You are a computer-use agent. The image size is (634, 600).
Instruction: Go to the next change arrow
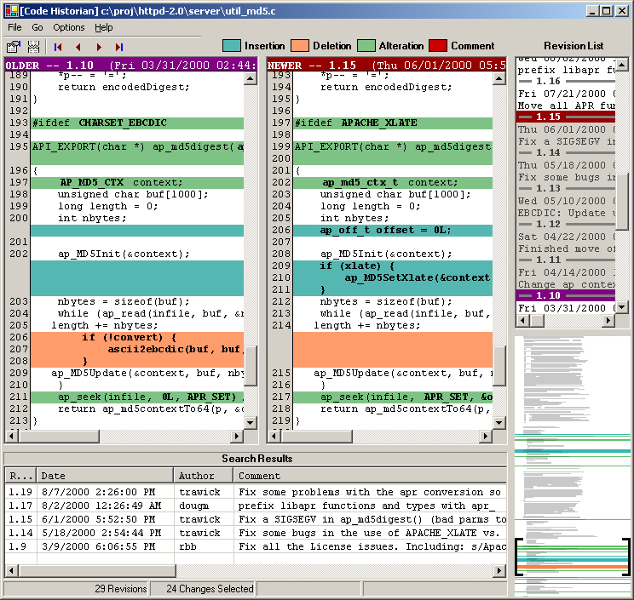tap(99, 48)
